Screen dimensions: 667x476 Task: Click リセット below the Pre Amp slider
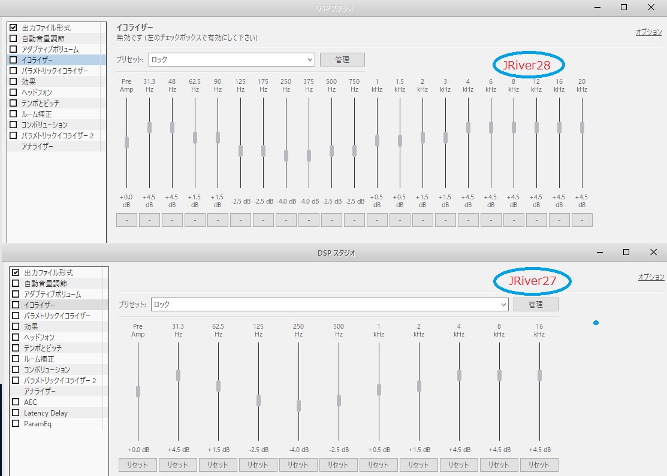click(x=138, y=465)
